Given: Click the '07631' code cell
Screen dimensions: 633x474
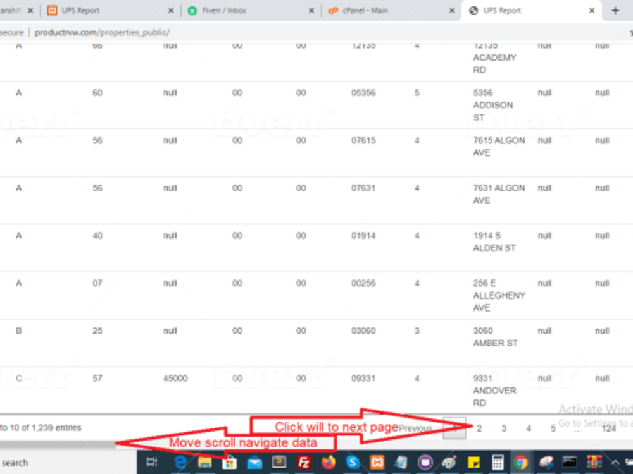Looking at the screenshot, I should (x=363, y=188).
